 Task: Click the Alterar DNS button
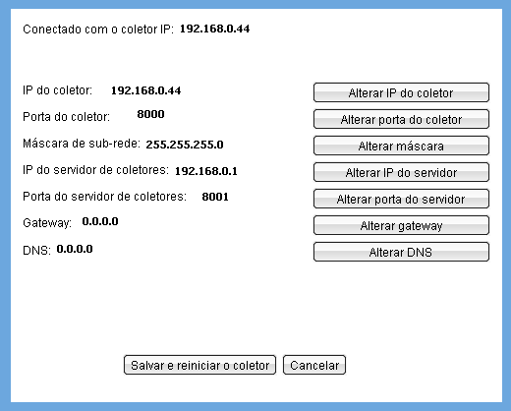401,252
